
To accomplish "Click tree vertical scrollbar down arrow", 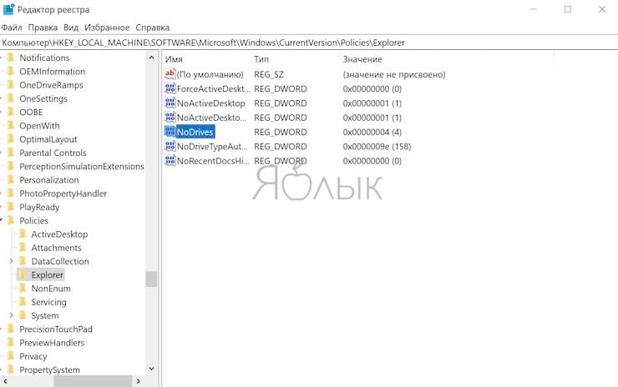I will 151,369.
